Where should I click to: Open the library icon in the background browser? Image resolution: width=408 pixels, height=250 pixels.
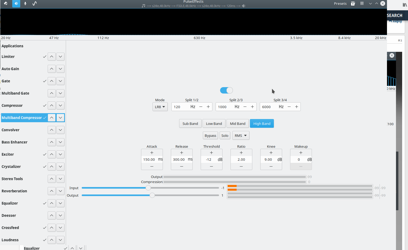point(405,5)
